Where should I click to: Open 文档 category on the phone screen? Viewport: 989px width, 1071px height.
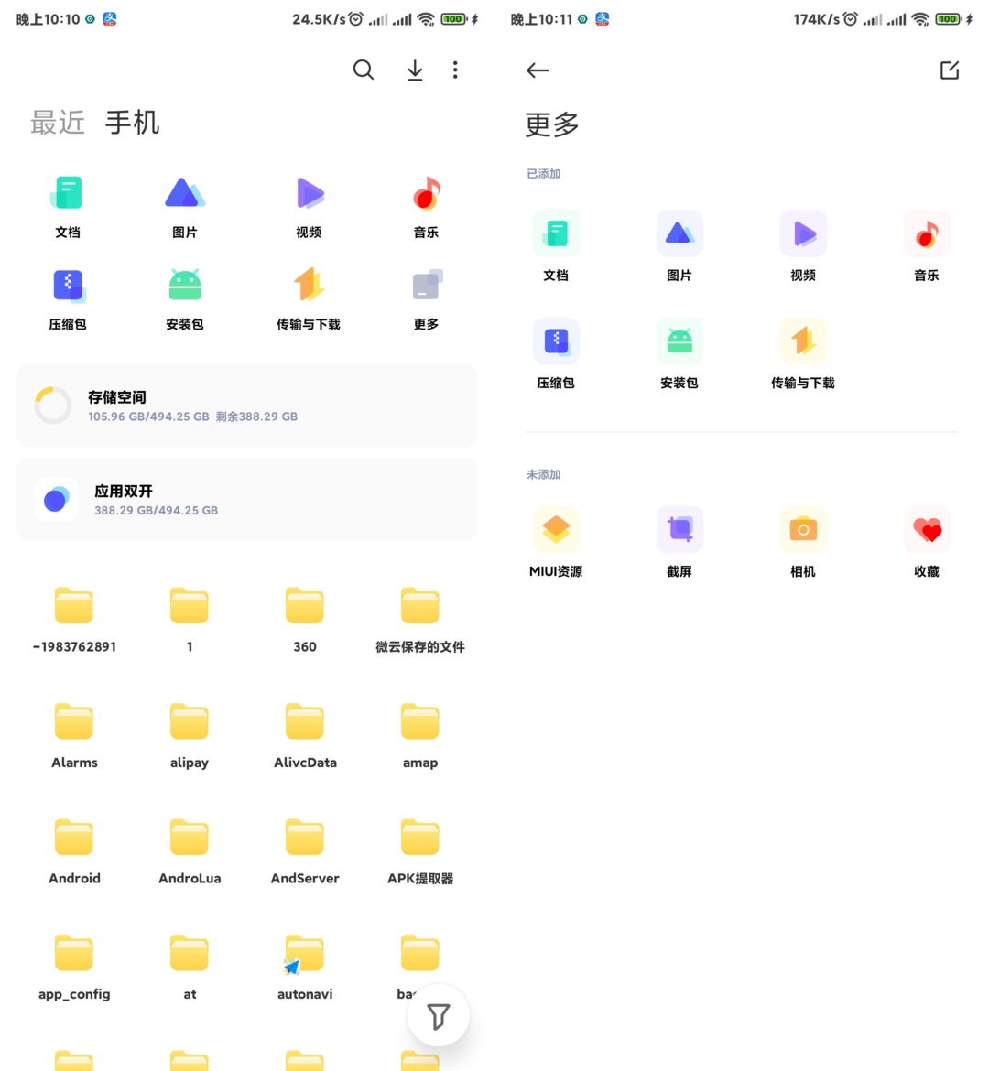pyautogui.click(x=67, y=207)
